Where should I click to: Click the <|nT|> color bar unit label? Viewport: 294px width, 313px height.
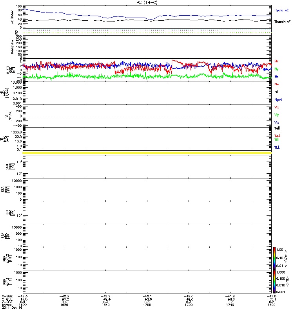coord(287,281)
